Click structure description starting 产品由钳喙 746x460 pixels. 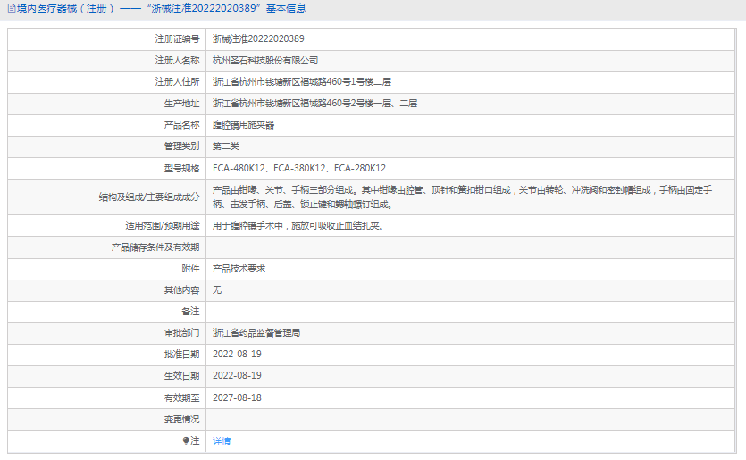coord(462,197)
